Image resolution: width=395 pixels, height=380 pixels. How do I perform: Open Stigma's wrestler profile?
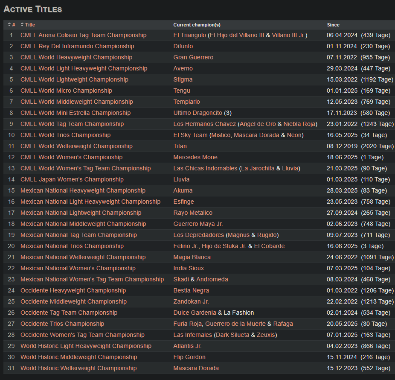coord(183,79)
